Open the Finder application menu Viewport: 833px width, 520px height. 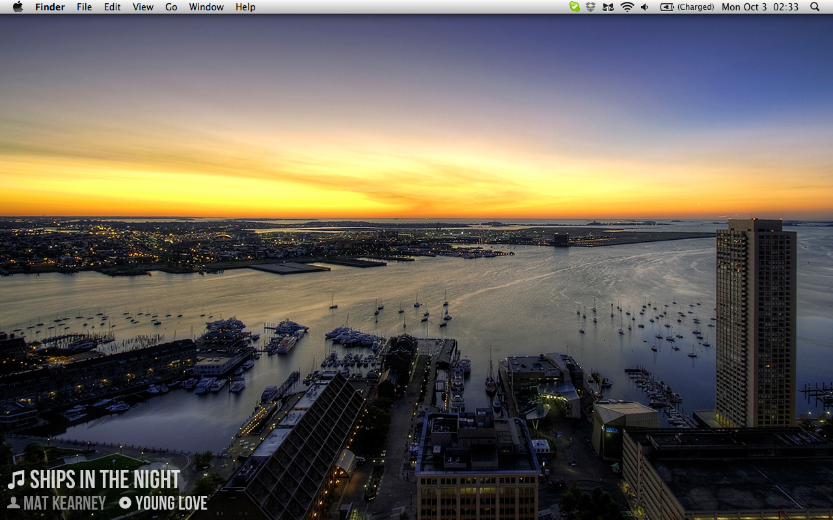(x=50, y=7)
